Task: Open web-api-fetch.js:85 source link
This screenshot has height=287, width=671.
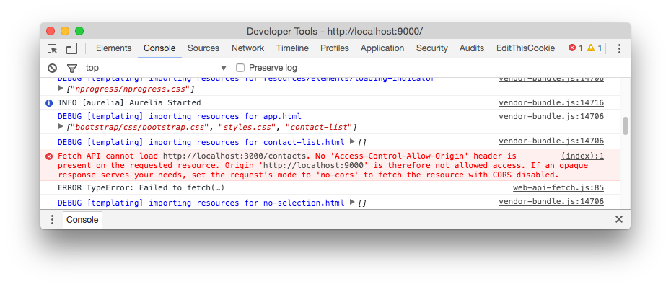Action: [558, 187]
